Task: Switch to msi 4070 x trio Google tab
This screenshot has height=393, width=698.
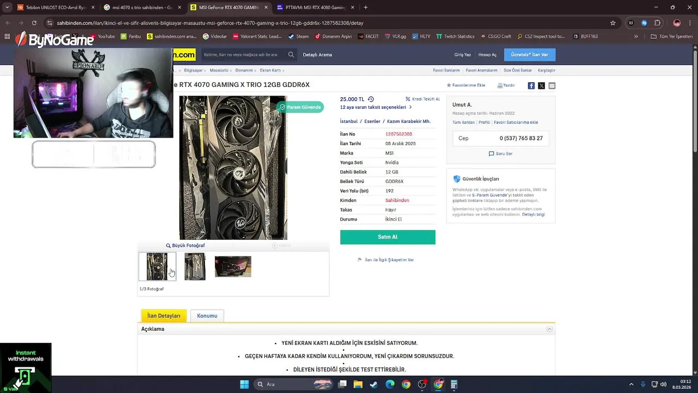Action: (143, 8)
